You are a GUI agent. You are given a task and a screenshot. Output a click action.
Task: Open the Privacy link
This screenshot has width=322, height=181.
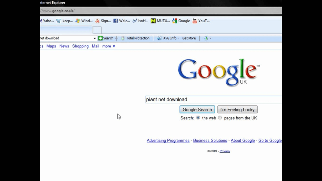click(225, 151)
